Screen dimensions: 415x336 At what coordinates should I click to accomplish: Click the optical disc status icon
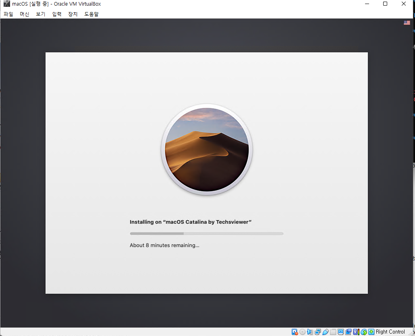pyautogui.click(x=302, y=332)
